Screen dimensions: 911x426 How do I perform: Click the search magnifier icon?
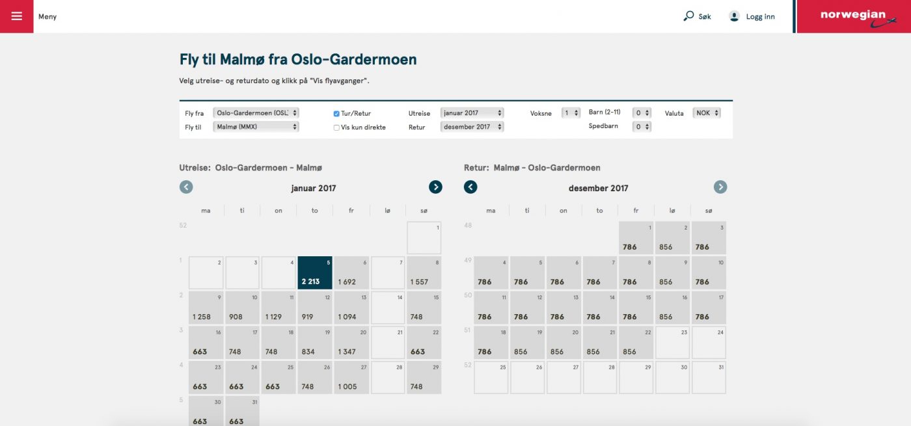point(688,16)
